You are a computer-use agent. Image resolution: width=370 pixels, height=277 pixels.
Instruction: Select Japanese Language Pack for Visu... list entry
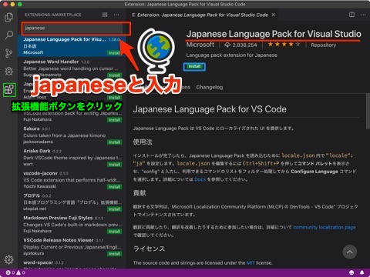coord(72,46)
